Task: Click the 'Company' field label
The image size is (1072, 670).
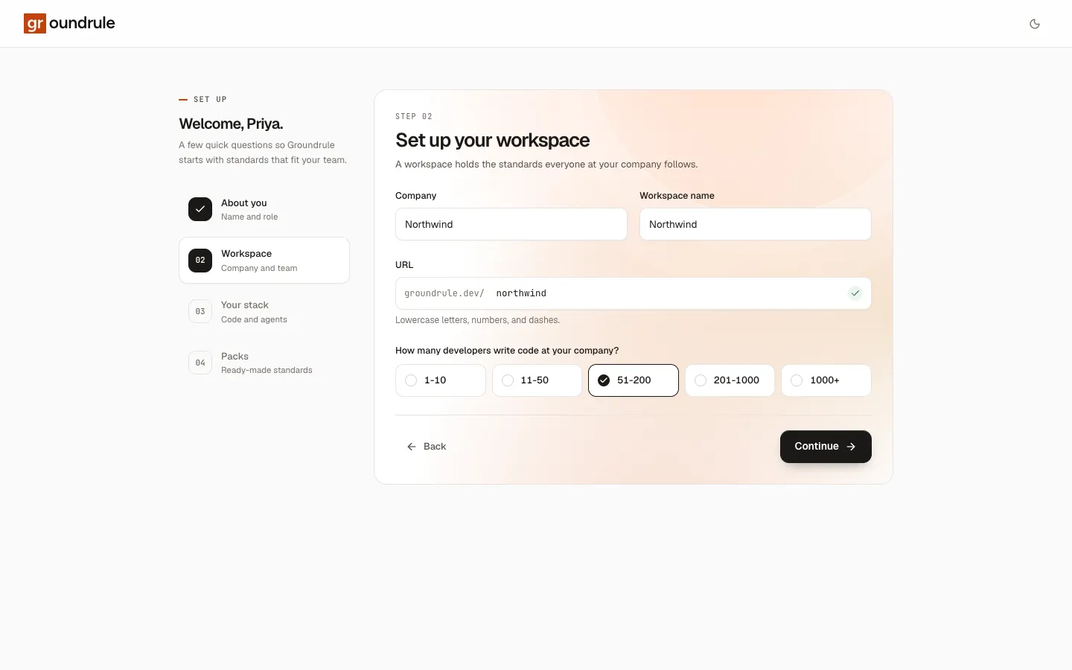Action: point(416,196)
